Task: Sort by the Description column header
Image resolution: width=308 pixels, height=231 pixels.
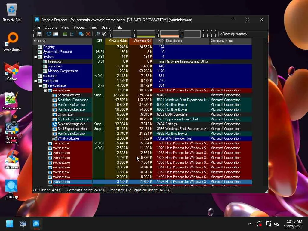Action: [x=187, y=41]
